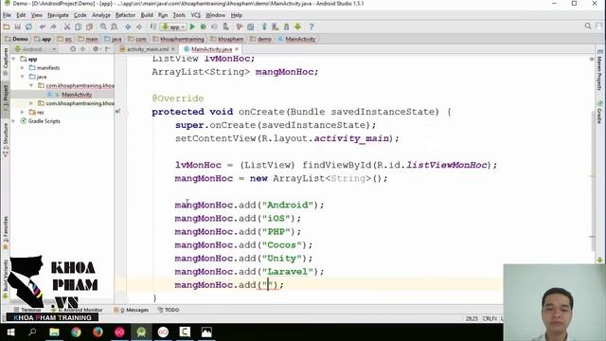Close the activity_main.xml tab
The image size is (606, 341).
[x=173, y=49]
